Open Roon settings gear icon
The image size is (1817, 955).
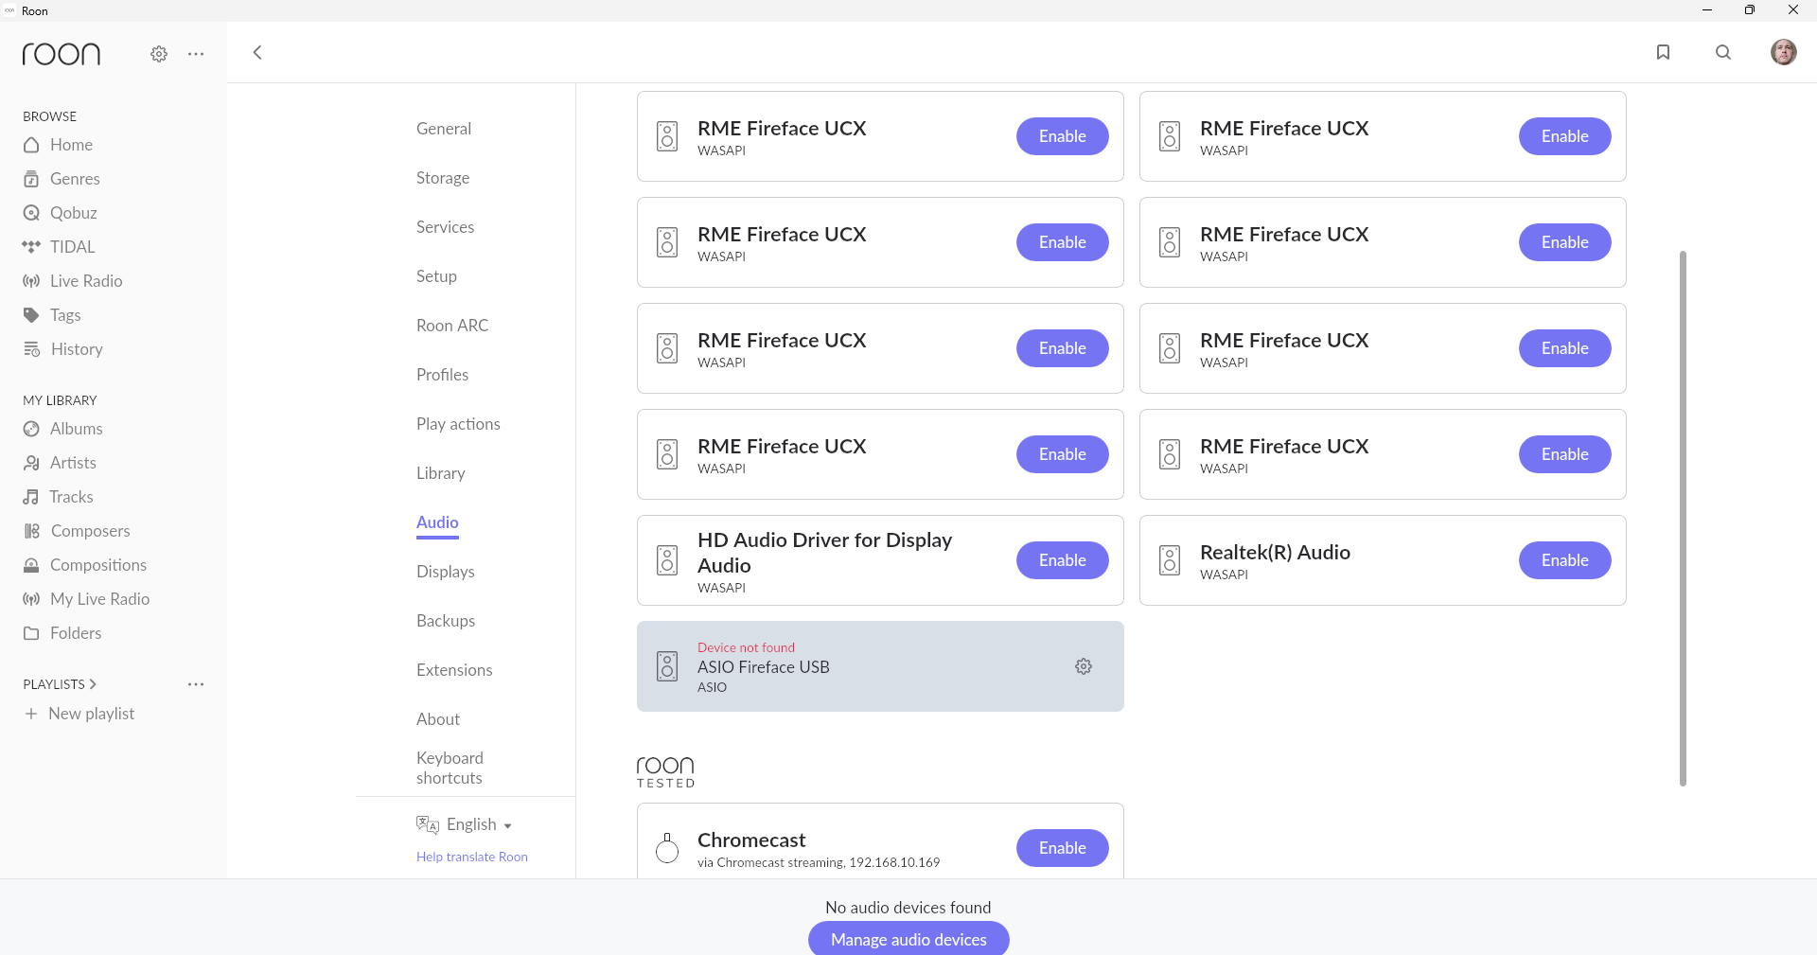pos(159,54)
